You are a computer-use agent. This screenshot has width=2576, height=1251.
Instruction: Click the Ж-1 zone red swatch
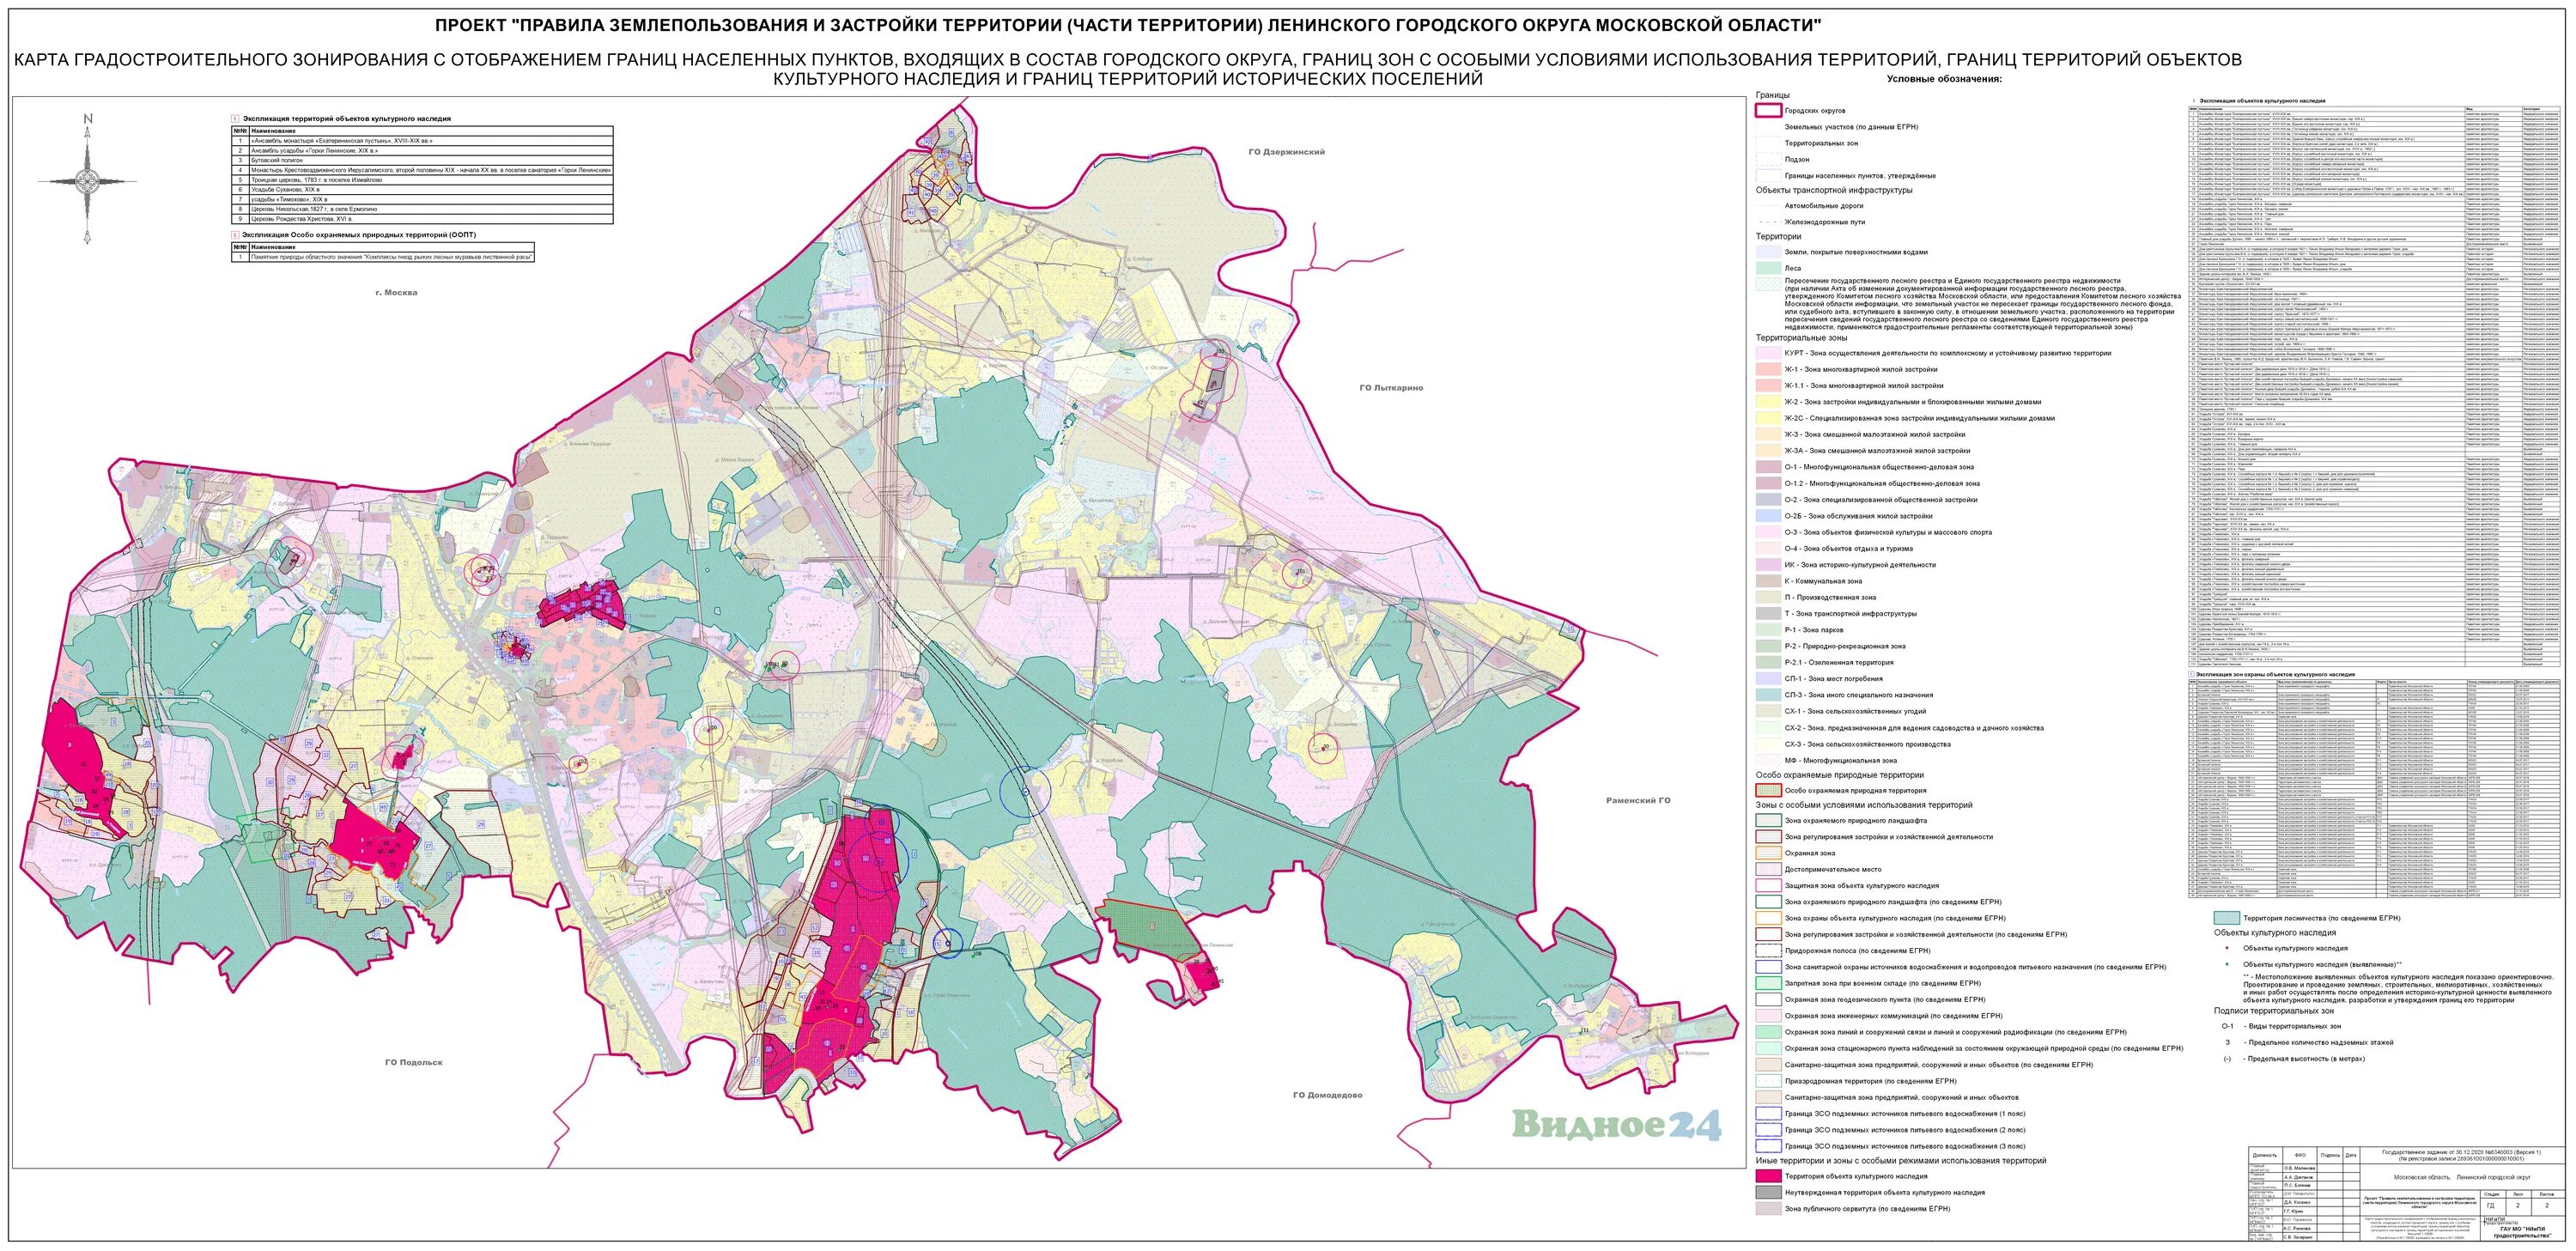point(1768,370)
